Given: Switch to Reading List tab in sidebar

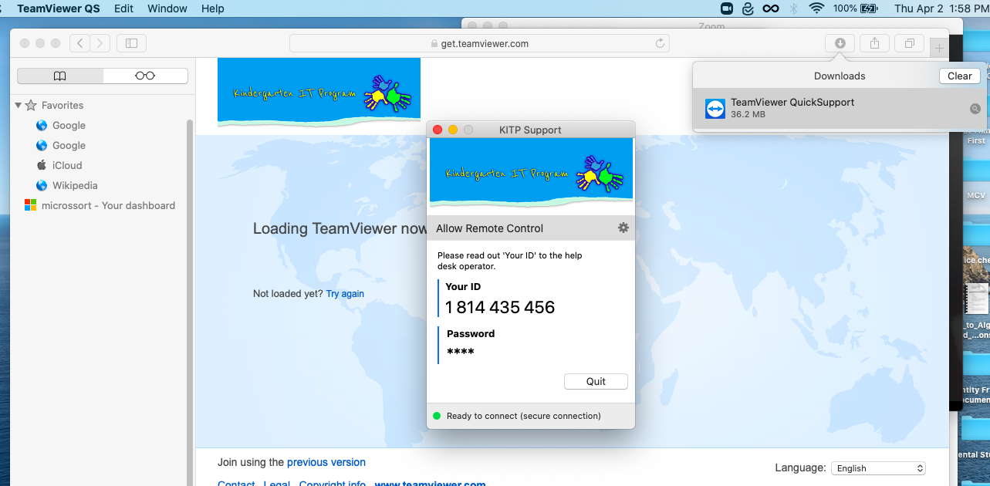Looking at the screenshot, I should [145, 76].
